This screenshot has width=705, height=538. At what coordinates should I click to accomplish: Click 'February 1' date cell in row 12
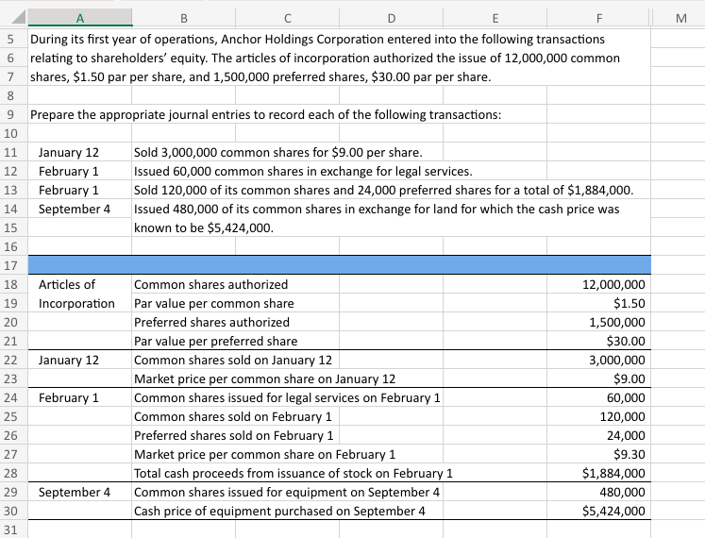click(x=80, y=172)
